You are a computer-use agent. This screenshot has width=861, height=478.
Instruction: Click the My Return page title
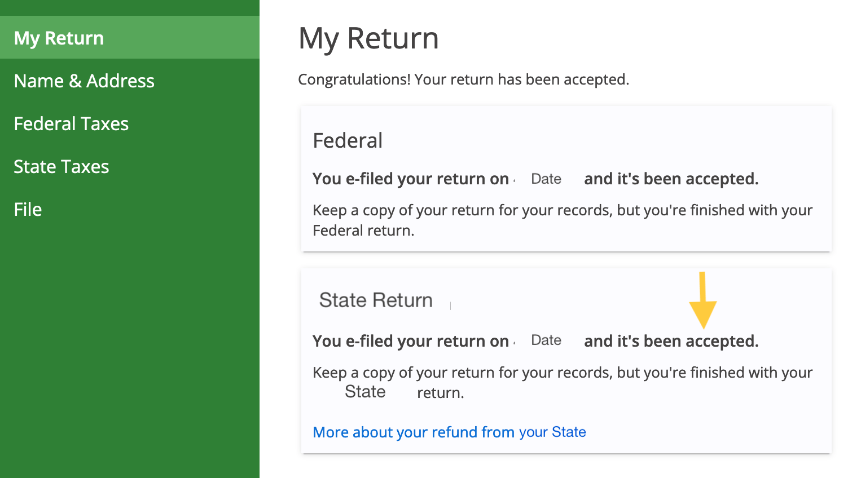click(x=368, y=38)
